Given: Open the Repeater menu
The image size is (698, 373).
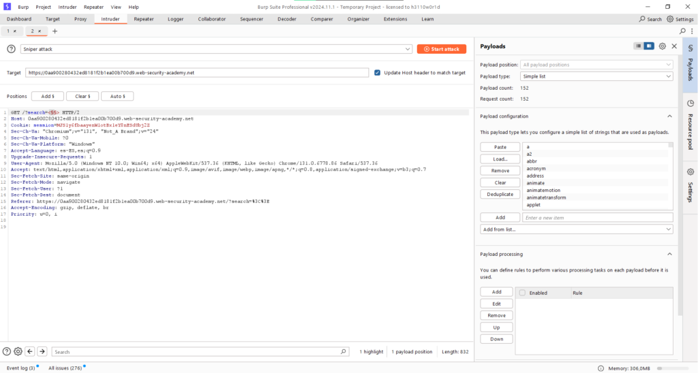Looking at the screenshot, I should tap(93, 7).
